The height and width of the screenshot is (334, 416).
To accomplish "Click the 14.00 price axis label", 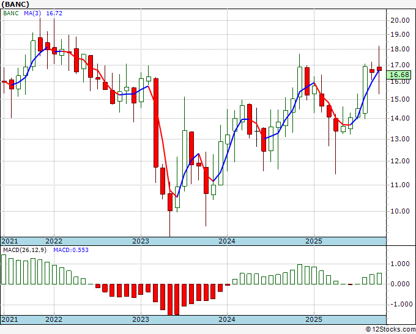I will pyautogui.click(x=399, y=118).
